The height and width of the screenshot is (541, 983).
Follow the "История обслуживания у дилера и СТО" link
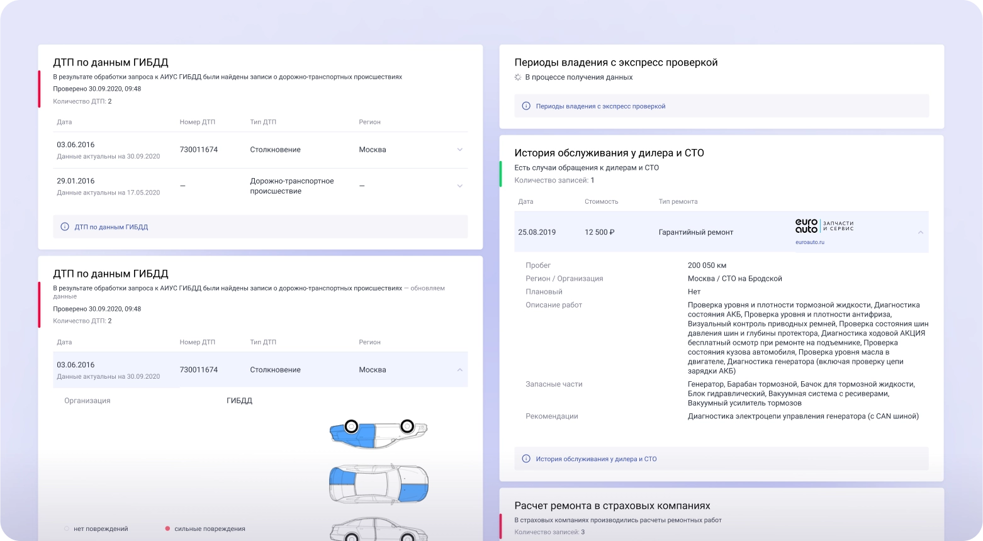[x=596, y=459]
